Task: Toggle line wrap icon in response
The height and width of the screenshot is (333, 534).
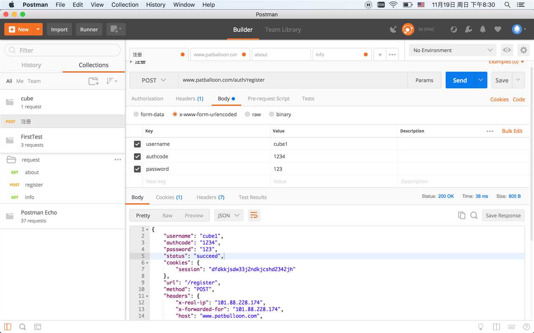Action: [x=254, y=215]
